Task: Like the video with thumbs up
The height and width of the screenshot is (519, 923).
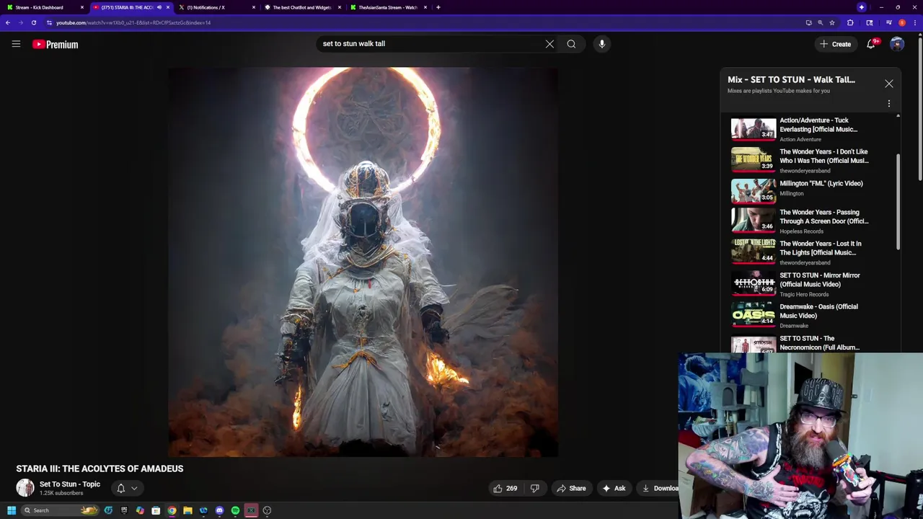Action: tap(505, 488)
